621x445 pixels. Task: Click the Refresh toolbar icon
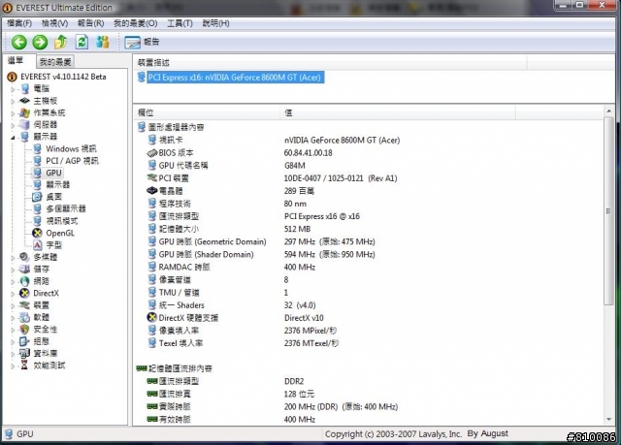point(82,42)
